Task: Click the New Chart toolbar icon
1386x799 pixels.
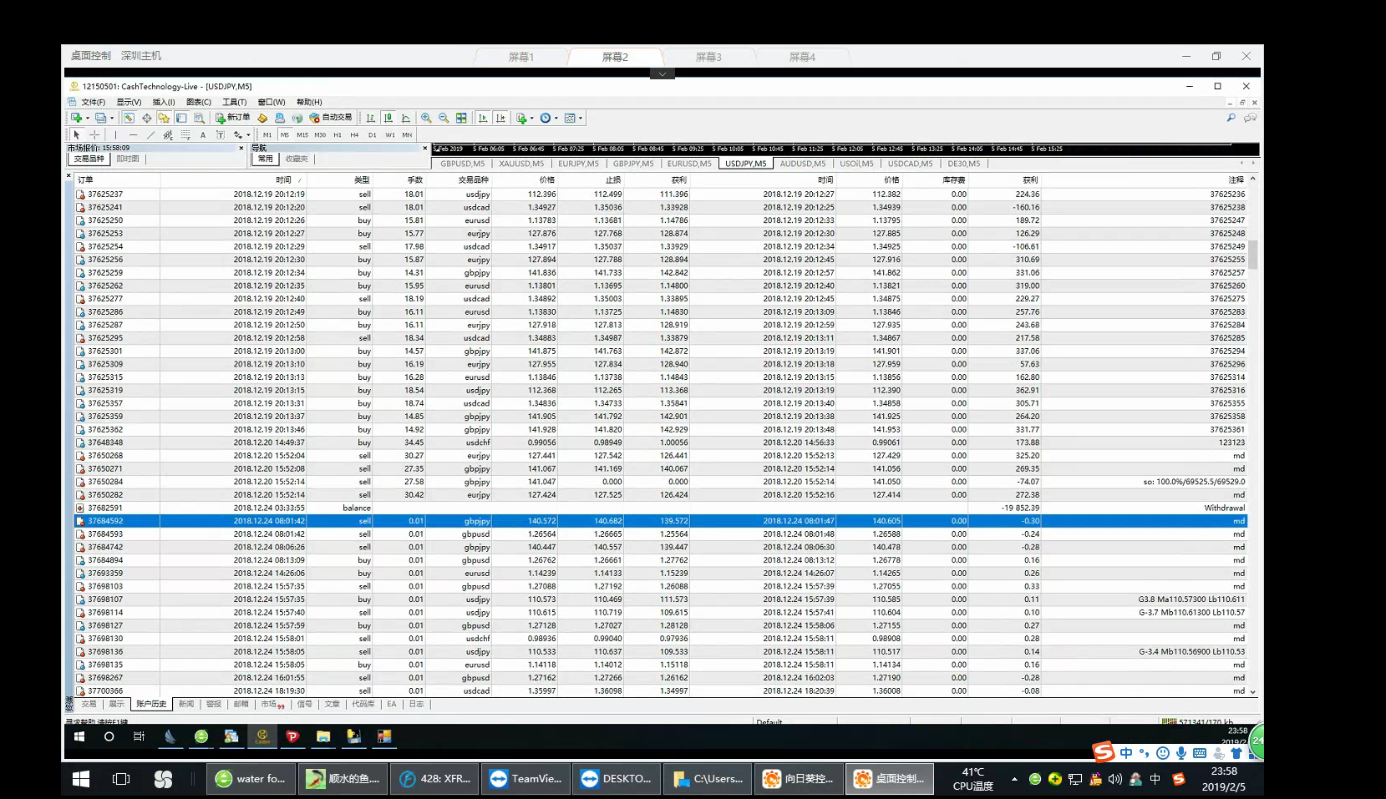Action: pyautogui.click(x=76, y=118)
